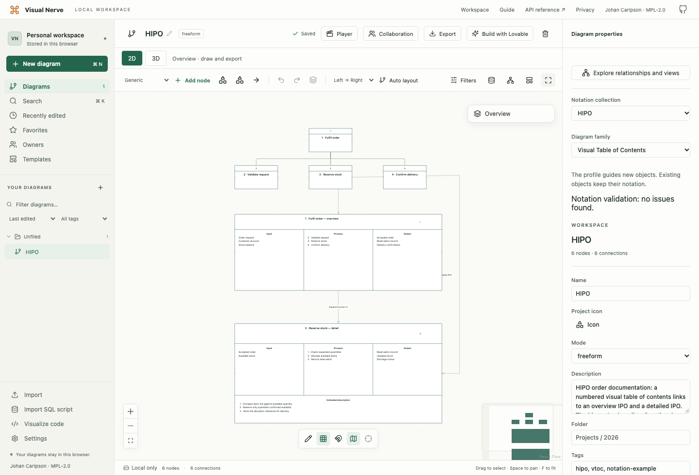Click Auto layout in toolbar
Viewport: 699px width, 475px height.
point(399,80)
